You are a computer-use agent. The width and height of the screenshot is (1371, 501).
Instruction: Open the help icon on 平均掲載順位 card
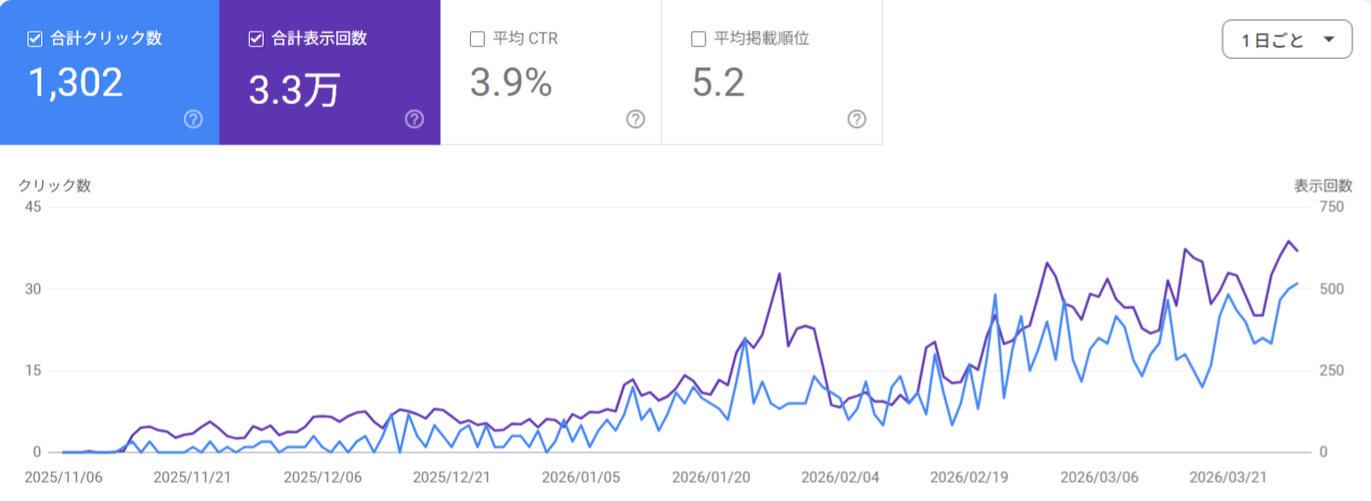tap(858, 119)
